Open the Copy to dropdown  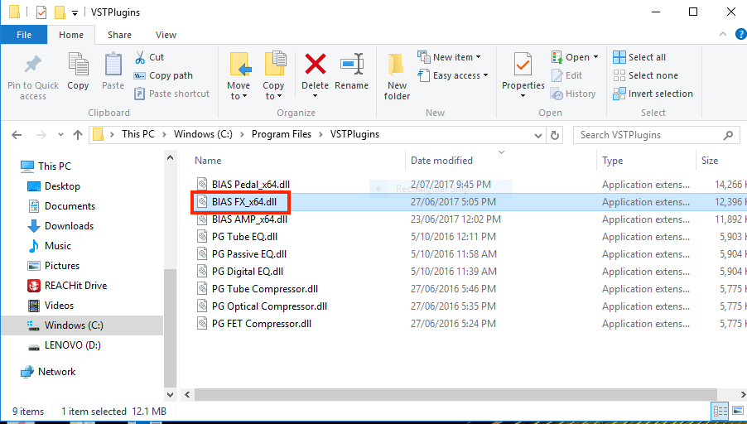[273, 77]
